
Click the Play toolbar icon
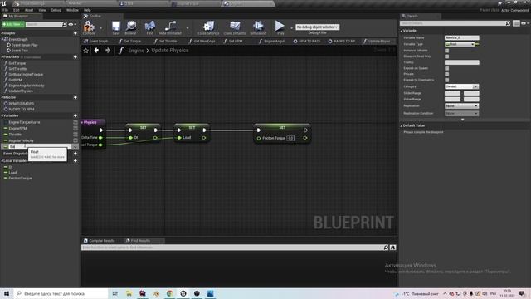tap(280, 27)
